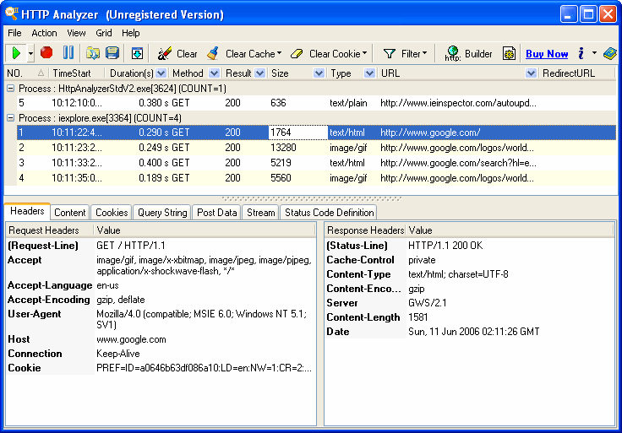The image size is (622, 433).
Task: Open the View menu
Action: click(x=76, y=33)
